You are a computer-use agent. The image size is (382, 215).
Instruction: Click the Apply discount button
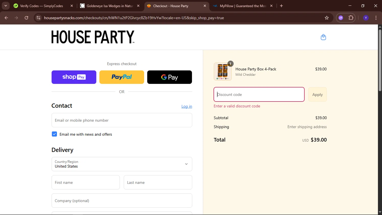(317, 95)
